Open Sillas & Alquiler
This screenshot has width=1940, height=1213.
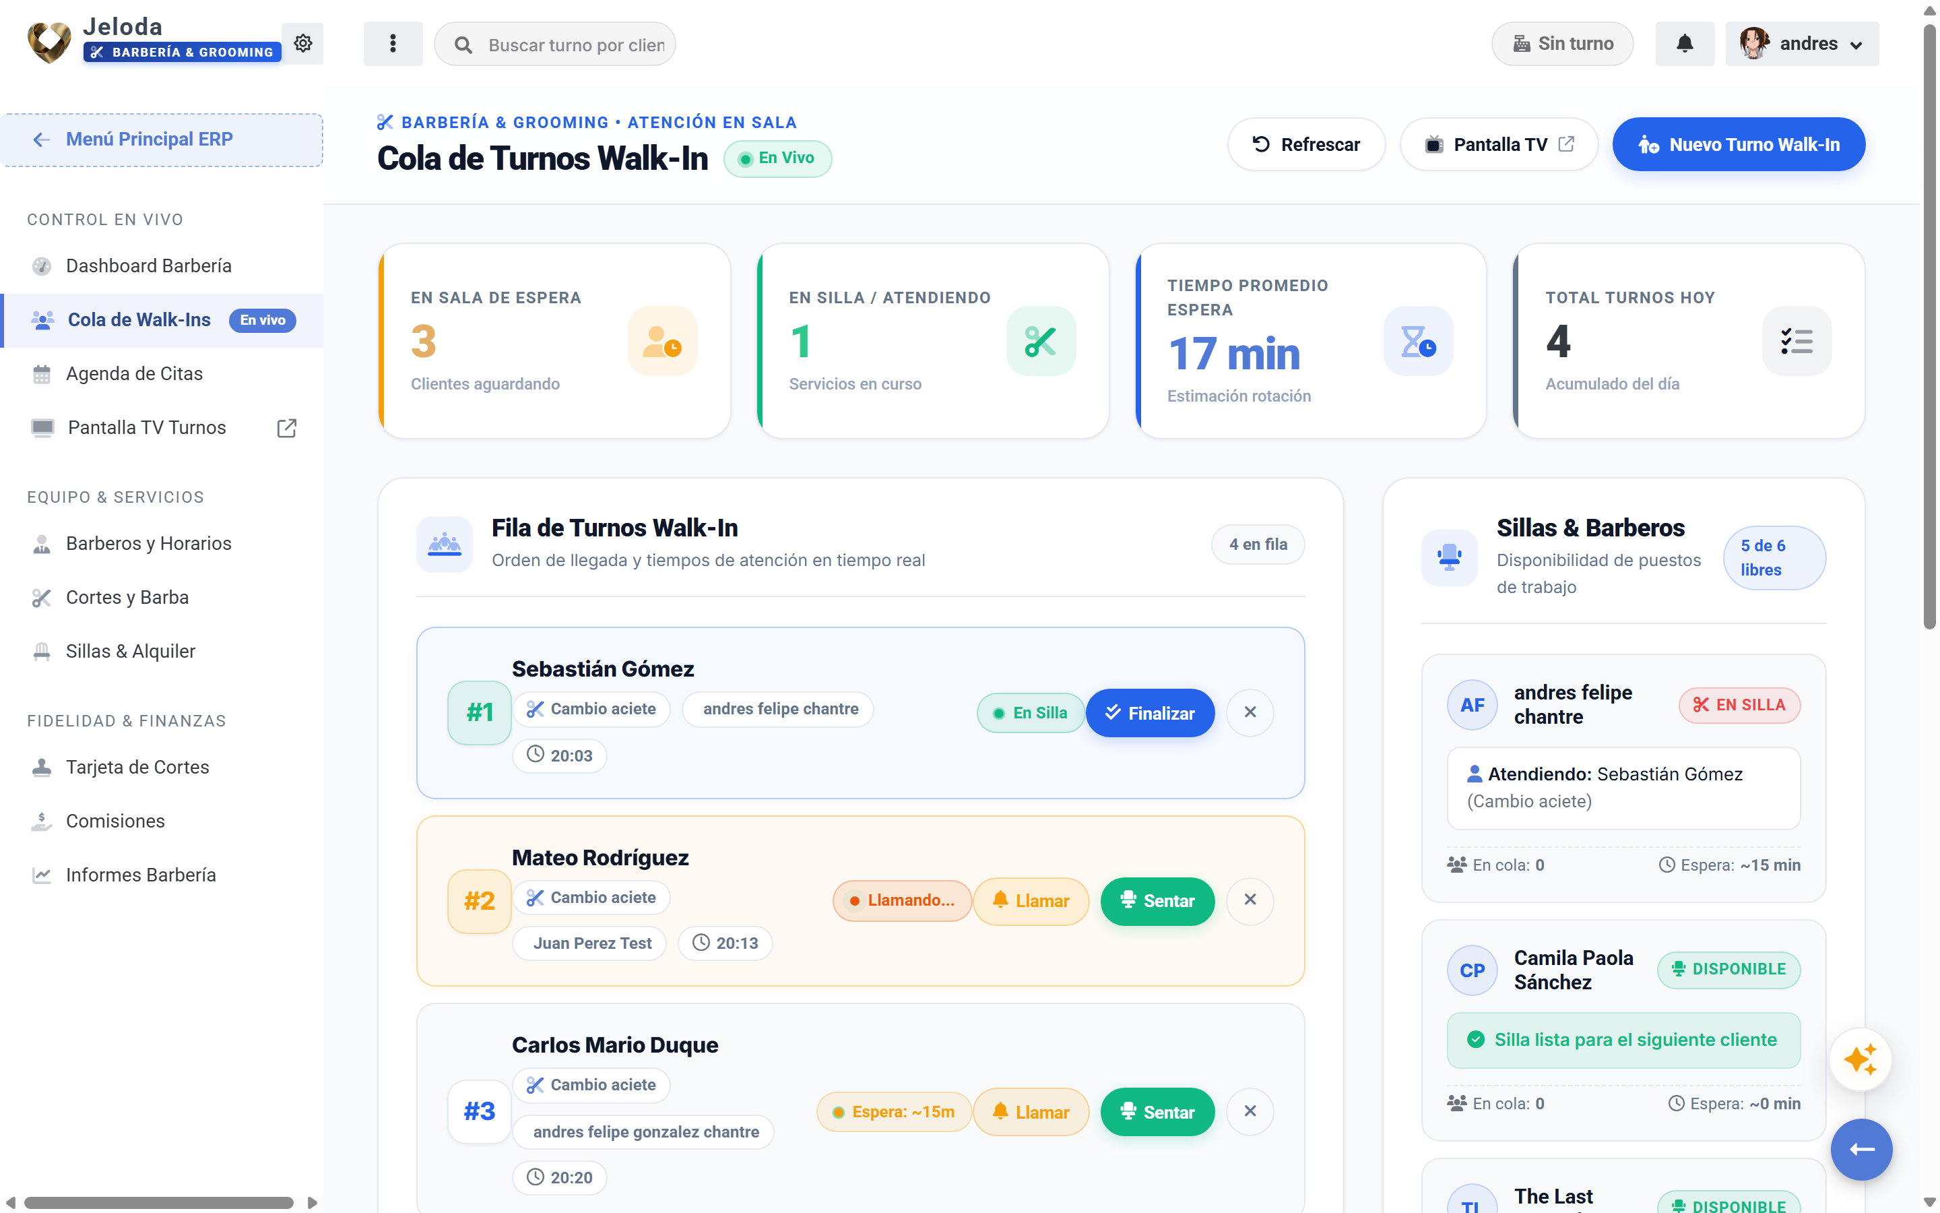click(x=162, y=650)
